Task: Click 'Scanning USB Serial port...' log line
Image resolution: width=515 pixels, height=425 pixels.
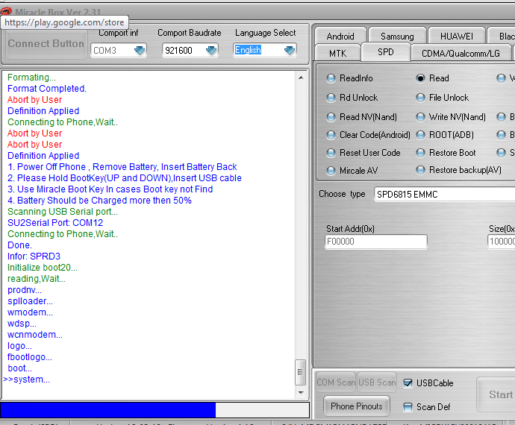Action: (x=63, y=212)
